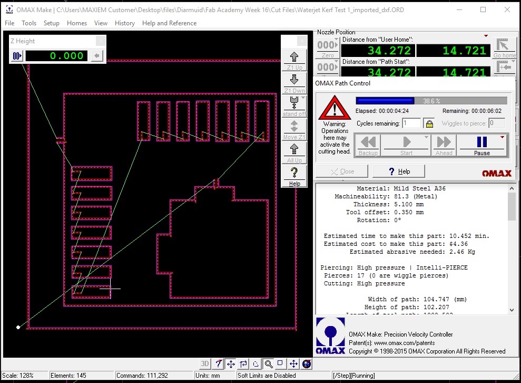This screenshot has width=521, height=383.
Task: Open the Tools menu
Action: coord(29,23)
